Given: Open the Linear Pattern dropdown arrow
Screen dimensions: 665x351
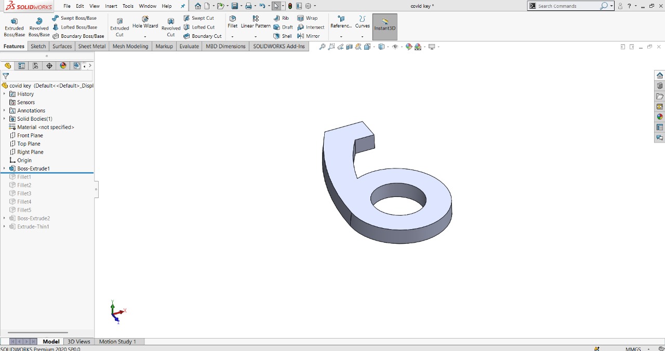Looking at the screenshot, I should click(x=256, y=36).
